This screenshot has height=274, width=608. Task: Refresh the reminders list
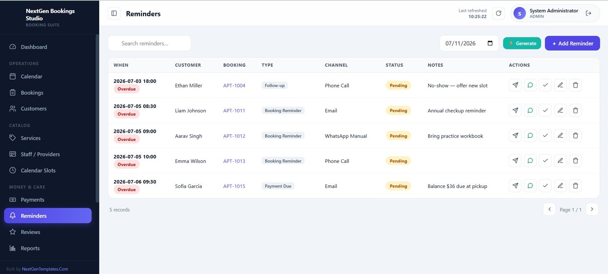coord(499,13)
